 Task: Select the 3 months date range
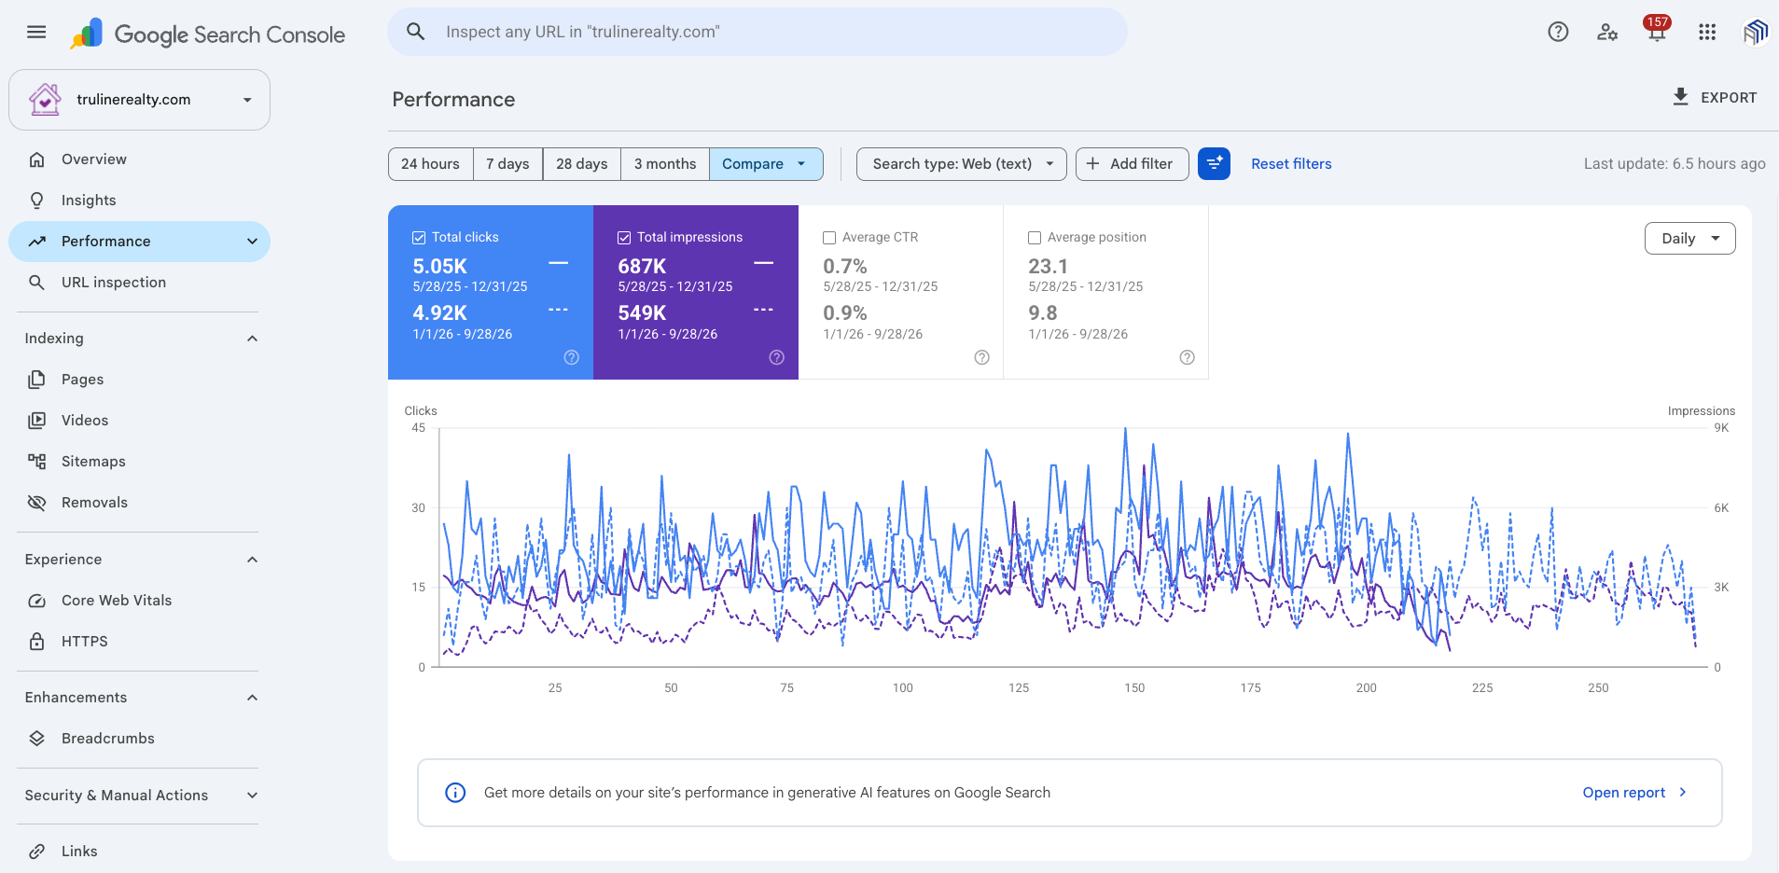665,164
